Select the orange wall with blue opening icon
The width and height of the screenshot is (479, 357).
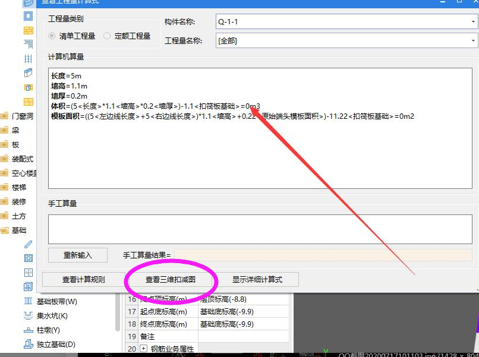(28, 87)
